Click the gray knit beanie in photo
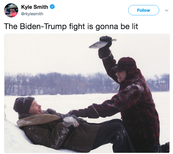 pos(23,105)
